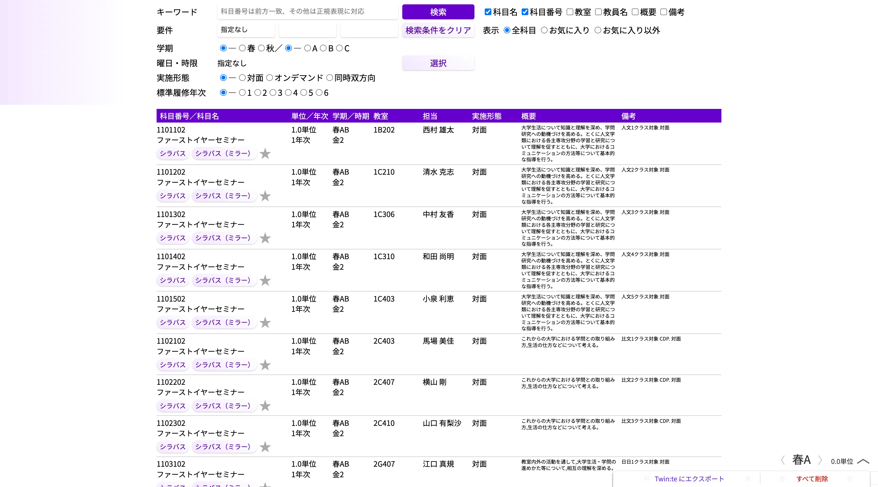Open second 要件 dropdown box

(308, 30)
